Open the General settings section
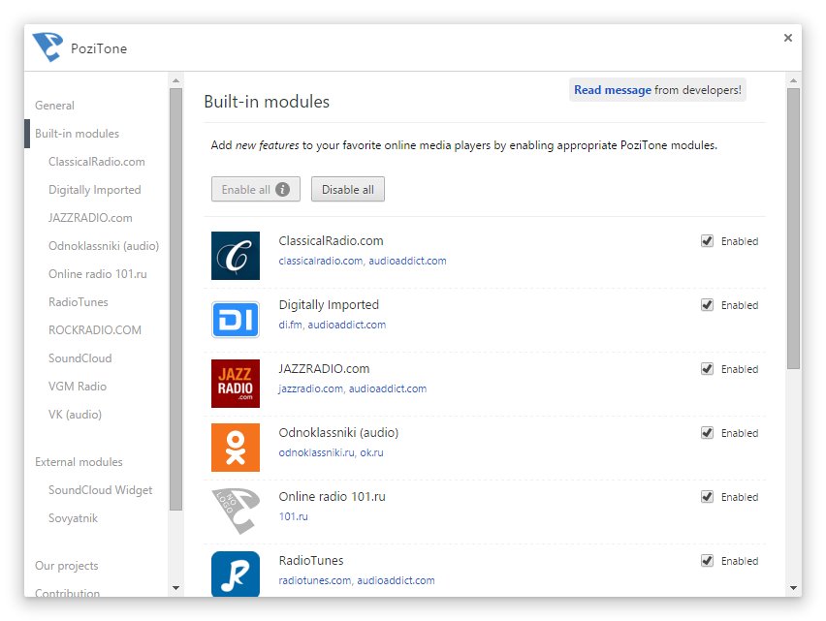This screenshot has height=621, width=826. [55, 106]
